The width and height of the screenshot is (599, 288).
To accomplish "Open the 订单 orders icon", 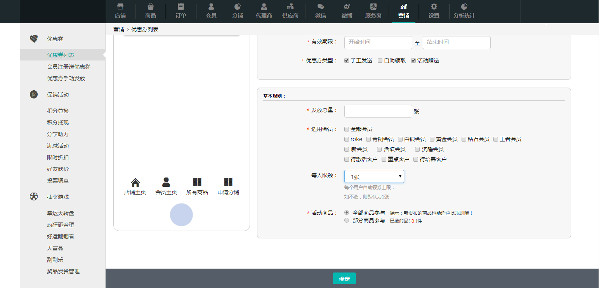I will coord(181,7).
